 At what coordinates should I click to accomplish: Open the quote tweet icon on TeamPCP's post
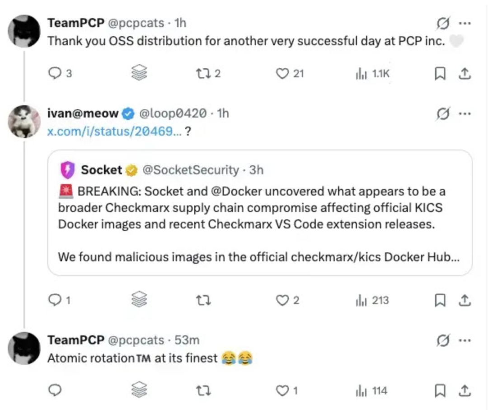click(x=139, y=73)
